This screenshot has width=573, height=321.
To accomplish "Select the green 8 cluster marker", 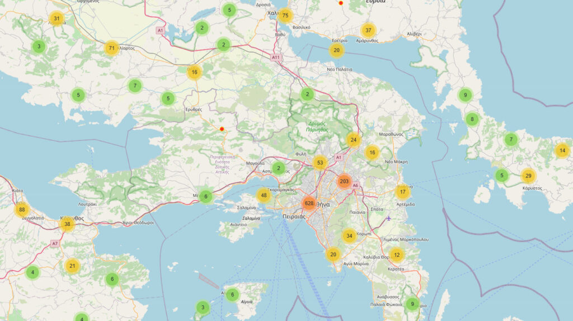I will pos(472,119).
